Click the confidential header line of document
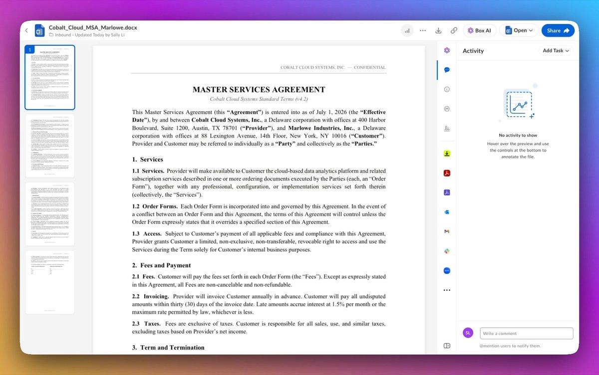Screen dimensions: 599x375 (x=333, y=67)
